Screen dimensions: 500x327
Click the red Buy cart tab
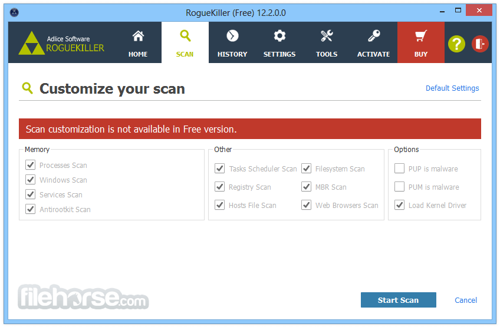pyautogui.click(x=420, y=42)
